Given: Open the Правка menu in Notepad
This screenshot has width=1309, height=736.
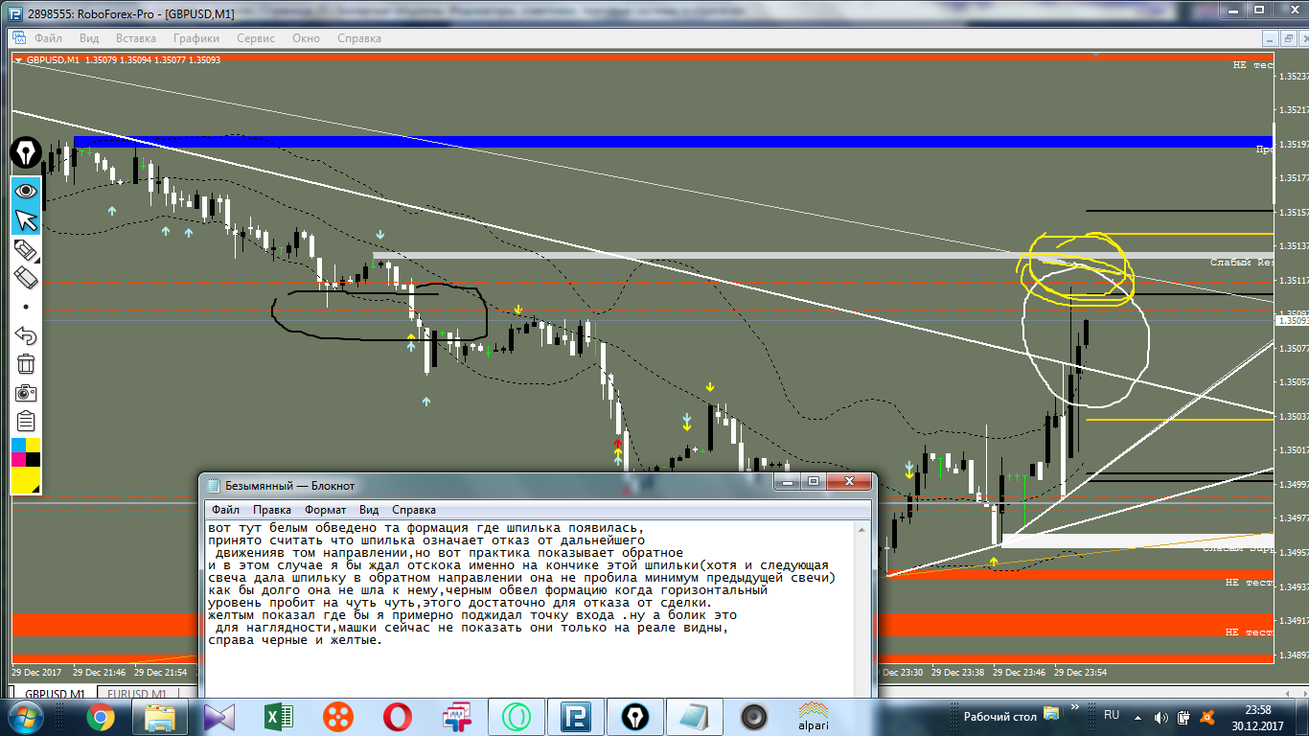Looking at the screenshot, I should pyautogui.click(x=272, y=510).
